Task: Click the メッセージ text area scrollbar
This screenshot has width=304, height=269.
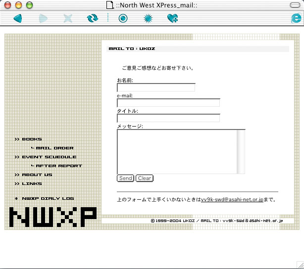Action: pyautogui.click(x=241, y=151)
